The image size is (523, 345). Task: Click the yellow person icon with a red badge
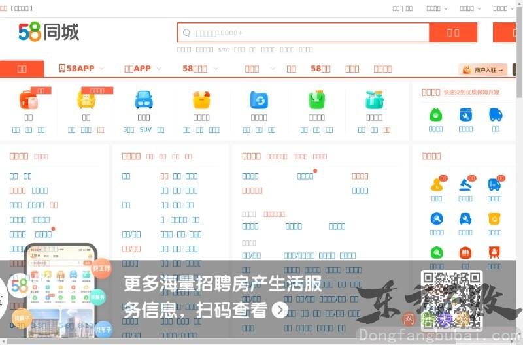pos(437,184)
